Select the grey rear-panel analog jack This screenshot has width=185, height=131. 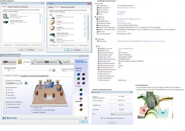[x=84, y=83]
